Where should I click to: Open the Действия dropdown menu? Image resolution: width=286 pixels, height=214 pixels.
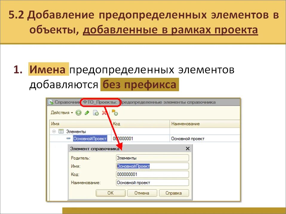[62, 113]
